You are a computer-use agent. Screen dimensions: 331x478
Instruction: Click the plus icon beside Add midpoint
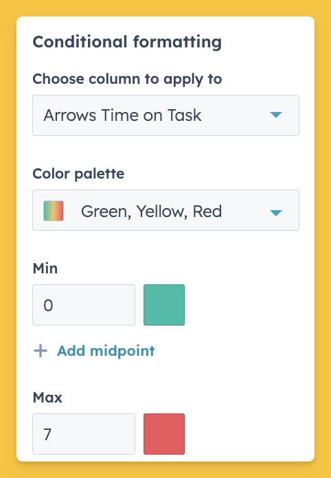(41, 350)
